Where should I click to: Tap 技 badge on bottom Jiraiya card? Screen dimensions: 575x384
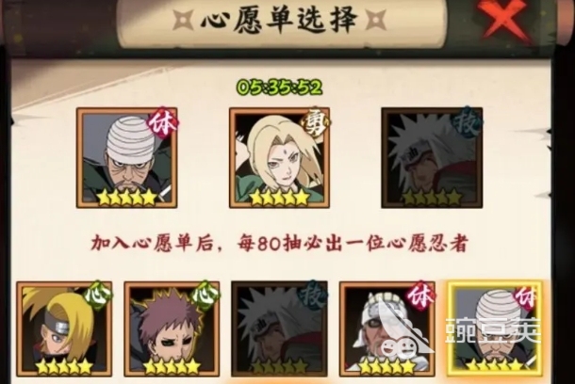(313, 296)
